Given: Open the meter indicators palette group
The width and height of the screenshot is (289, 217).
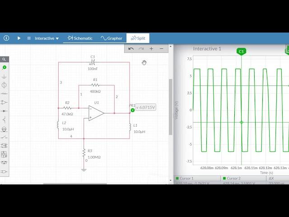Looking at the screenshot, I should pos(4,129).
